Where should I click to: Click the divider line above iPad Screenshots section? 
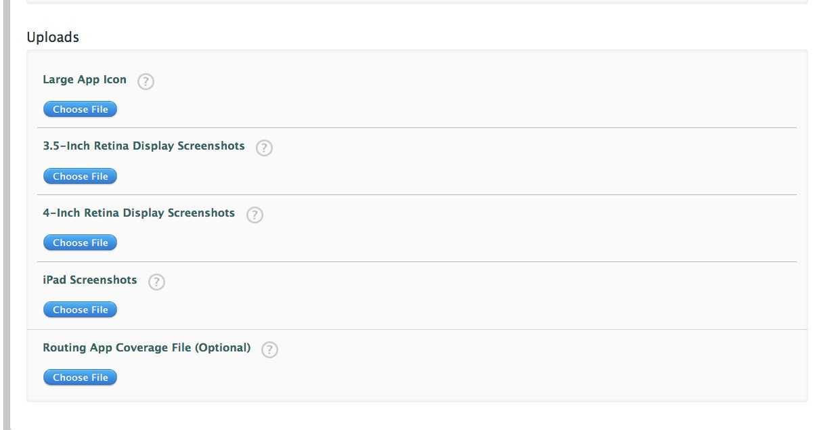[x=420, y=261]
